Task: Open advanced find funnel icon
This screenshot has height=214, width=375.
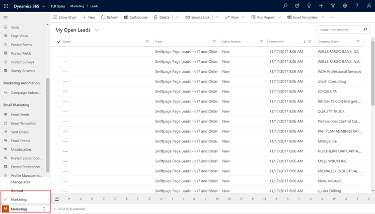Action: tap(333, 6)
